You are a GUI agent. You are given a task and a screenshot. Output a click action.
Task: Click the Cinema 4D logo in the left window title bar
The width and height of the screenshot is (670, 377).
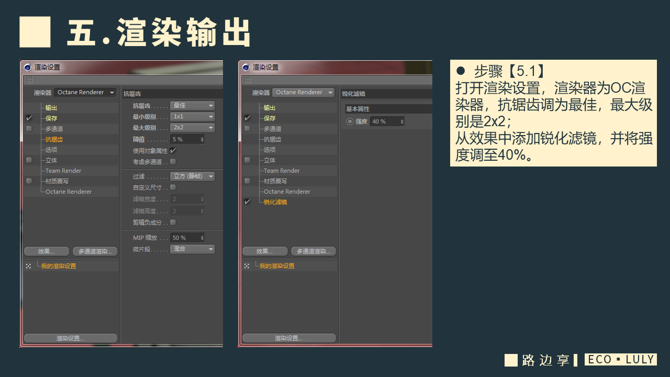(x=28, y=68)
